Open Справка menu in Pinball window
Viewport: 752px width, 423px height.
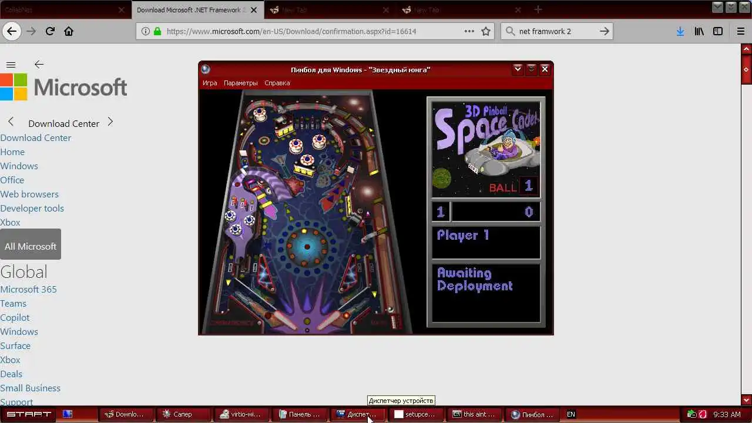click(x=277, y=83)
